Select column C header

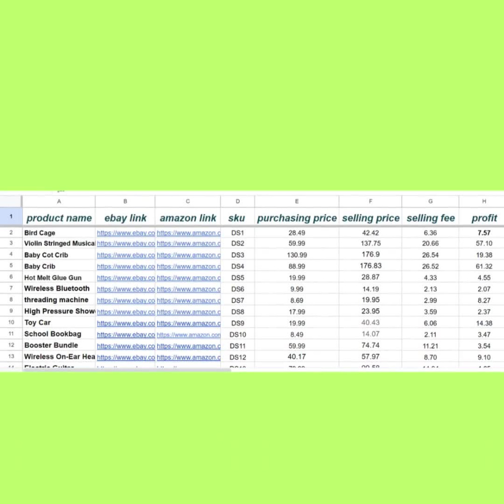pyautogui.click(x=187, y=201)
